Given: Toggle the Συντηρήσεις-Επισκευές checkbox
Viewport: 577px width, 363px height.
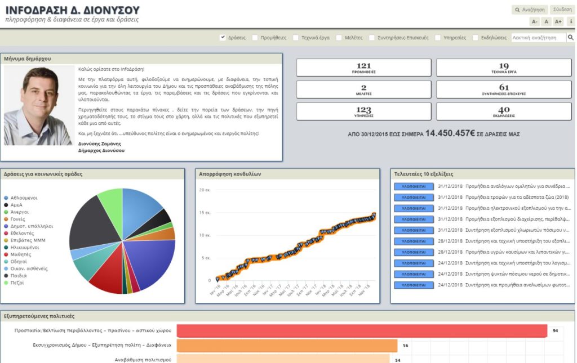Looking at the screenshot, I should click(372, 38).
